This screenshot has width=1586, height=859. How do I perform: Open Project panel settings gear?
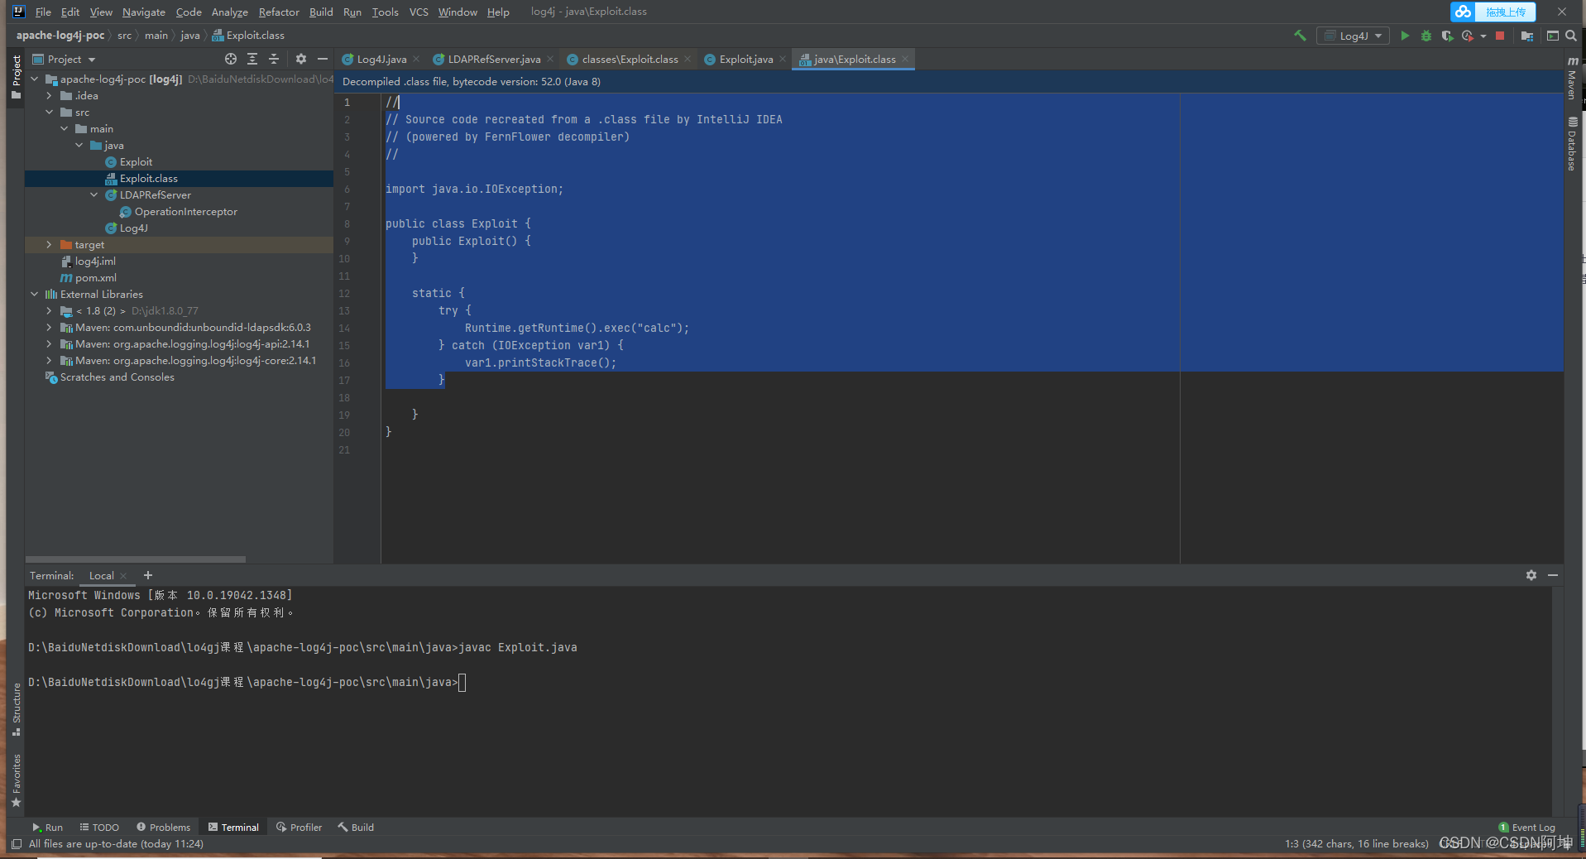(x=300, y=59)
